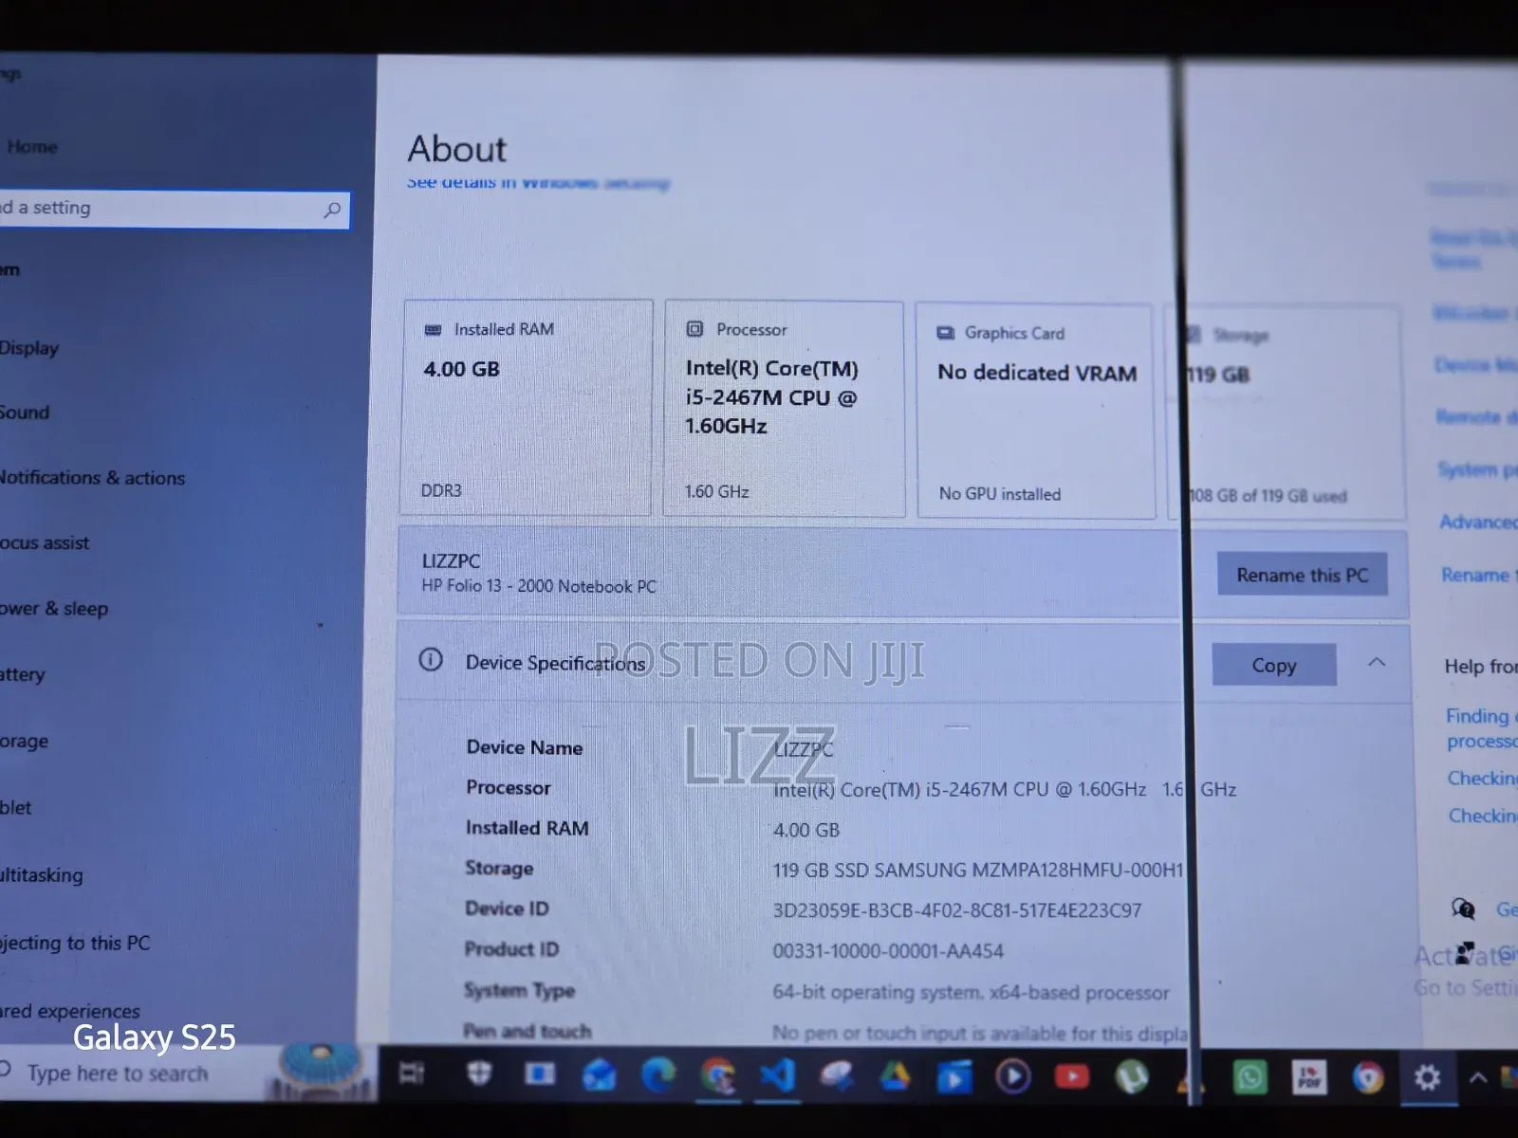This screenshot has width=1518, height=1138.
Task: Open Storage settings in sidebar
Action: pyautogui.click(x=24, y=742)
